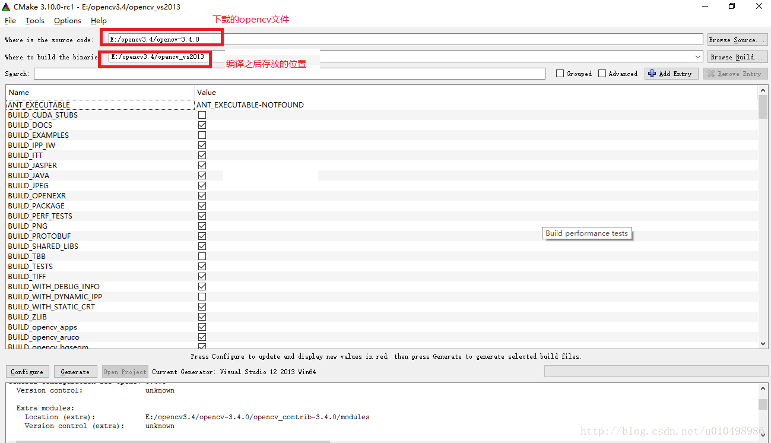Click the Open Project button

125,372
